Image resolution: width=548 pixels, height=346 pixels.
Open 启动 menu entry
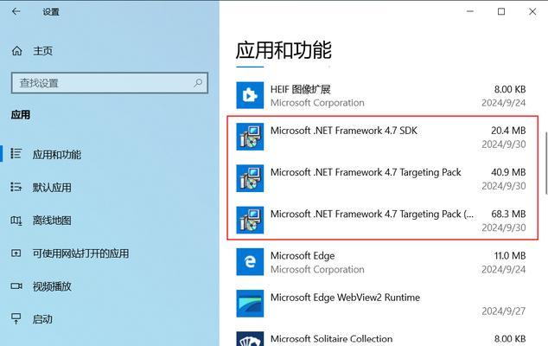(x=42, y=319)
